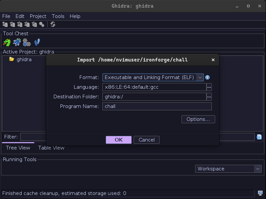Cancel the import dialog
The height and width of the screenshot is (199, 266).
[147, 140]
